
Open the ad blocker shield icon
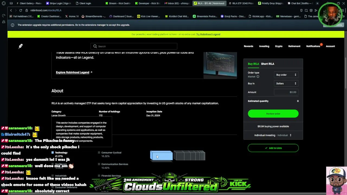click(311, 10)
